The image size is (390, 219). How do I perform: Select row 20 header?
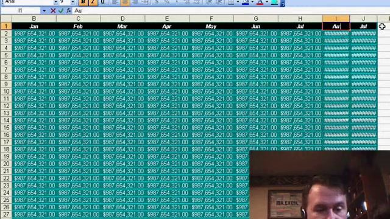click(6, 164)
